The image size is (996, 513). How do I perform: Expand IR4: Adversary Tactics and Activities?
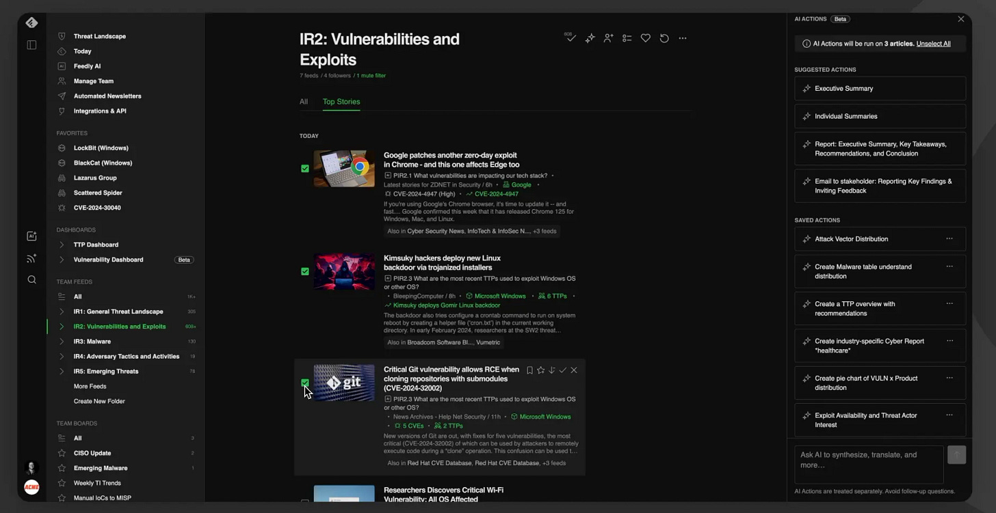tap(62, 357)
